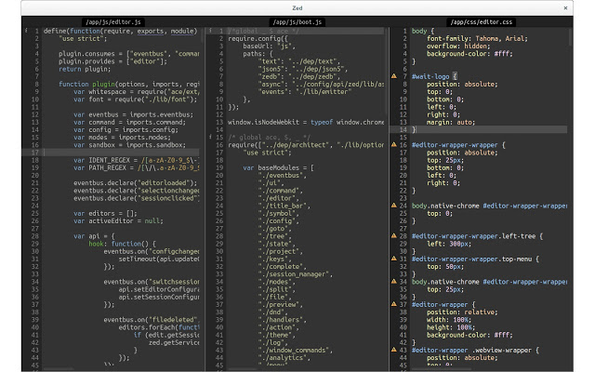The height and width of the screenshot is (372, 595).
Task: Click the "./analytics" module entry
Action: 284,357
